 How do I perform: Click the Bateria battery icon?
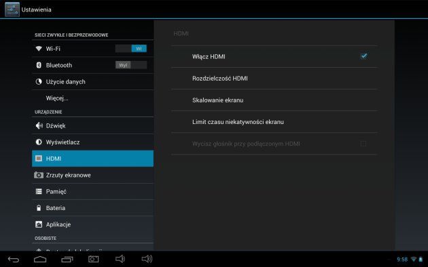tap(39, 208)
